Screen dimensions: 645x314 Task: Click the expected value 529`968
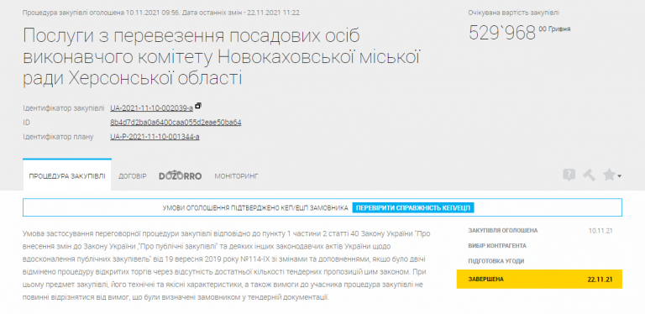502,33
